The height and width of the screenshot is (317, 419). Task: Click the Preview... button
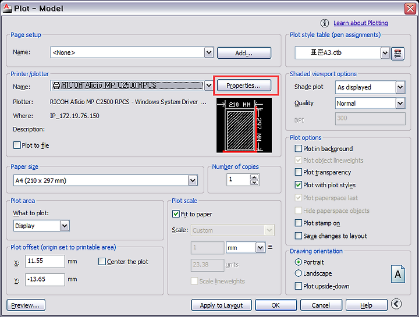[x=26, y=305]
